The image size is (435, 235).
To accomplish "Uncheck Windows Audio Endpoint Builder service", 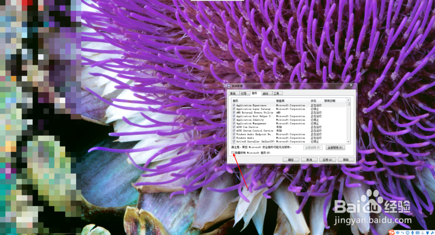I will (x=234, y=134).
